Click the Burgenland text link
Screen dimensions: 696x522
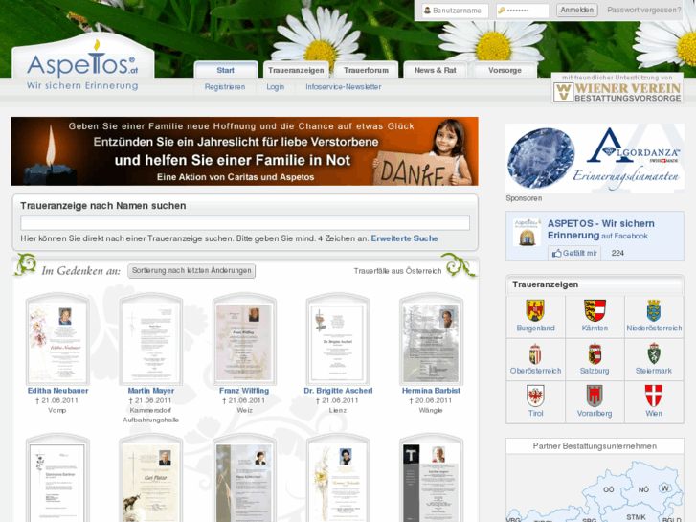point(535,329)
